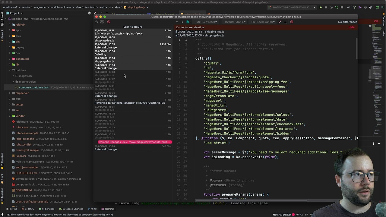Go to previous difference with up arrow
Viewport: 386px width, 217px height.
coord(177,22)
